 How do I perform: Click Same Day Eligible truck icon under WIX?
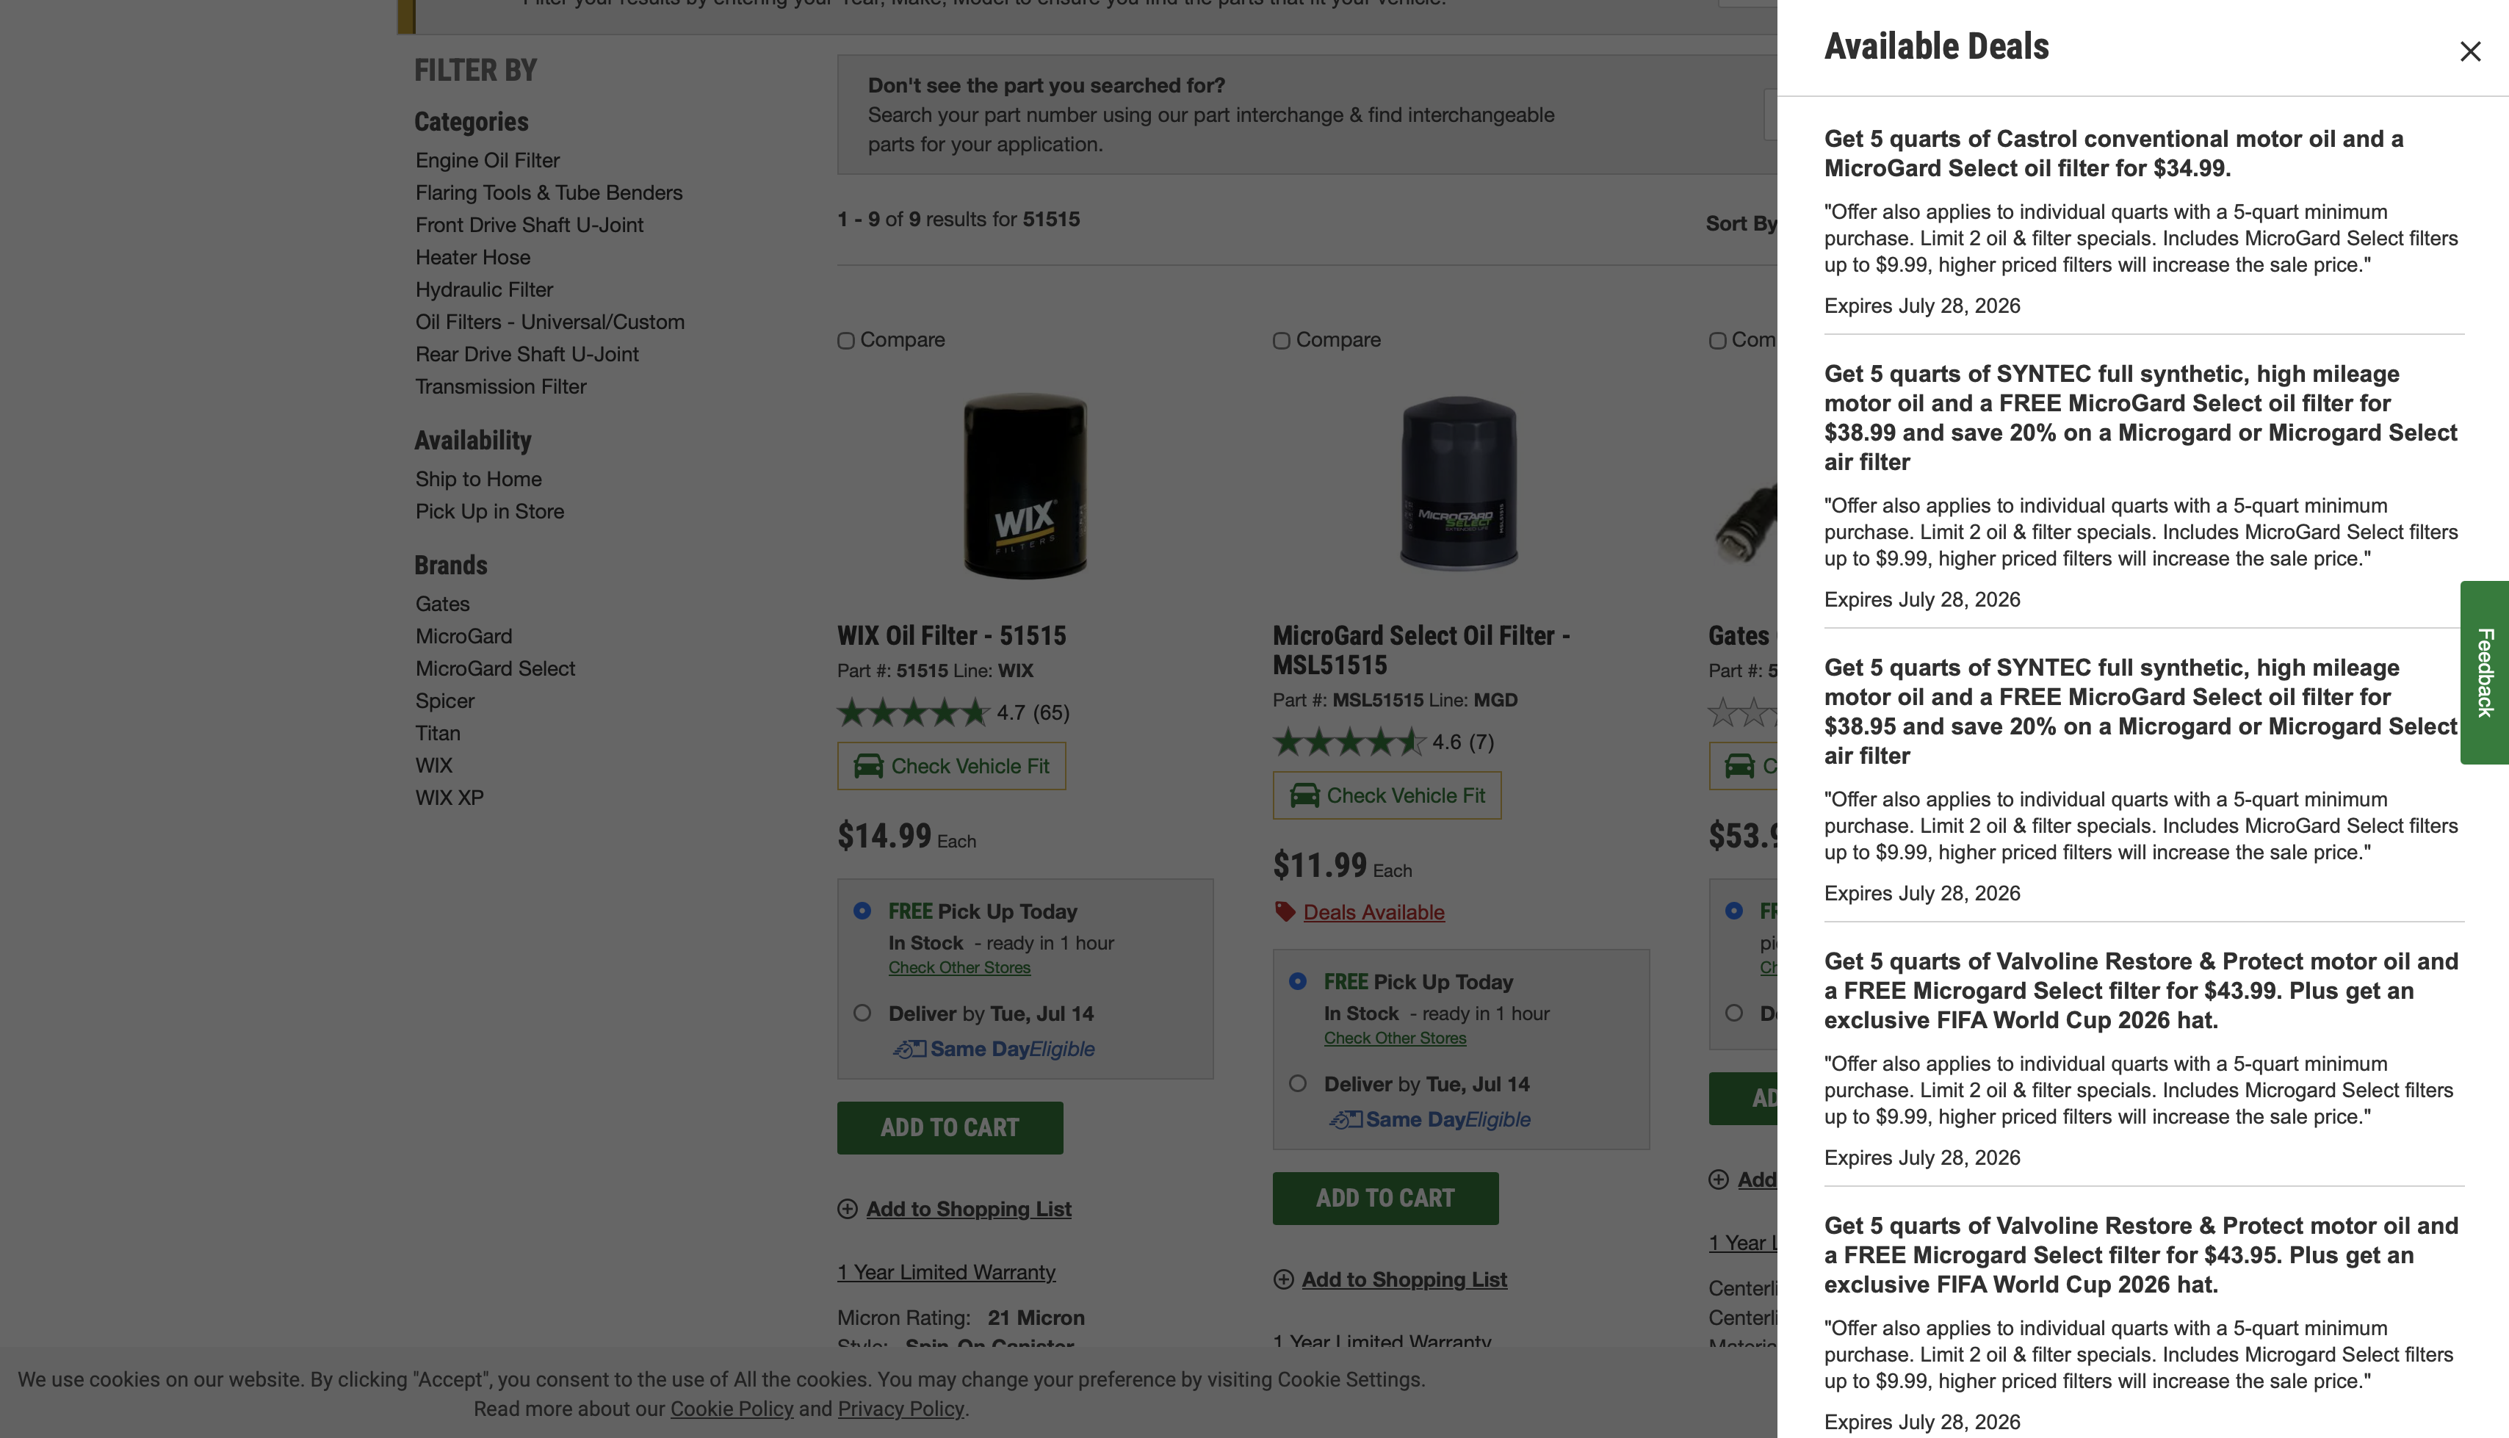click(909, 1049)
